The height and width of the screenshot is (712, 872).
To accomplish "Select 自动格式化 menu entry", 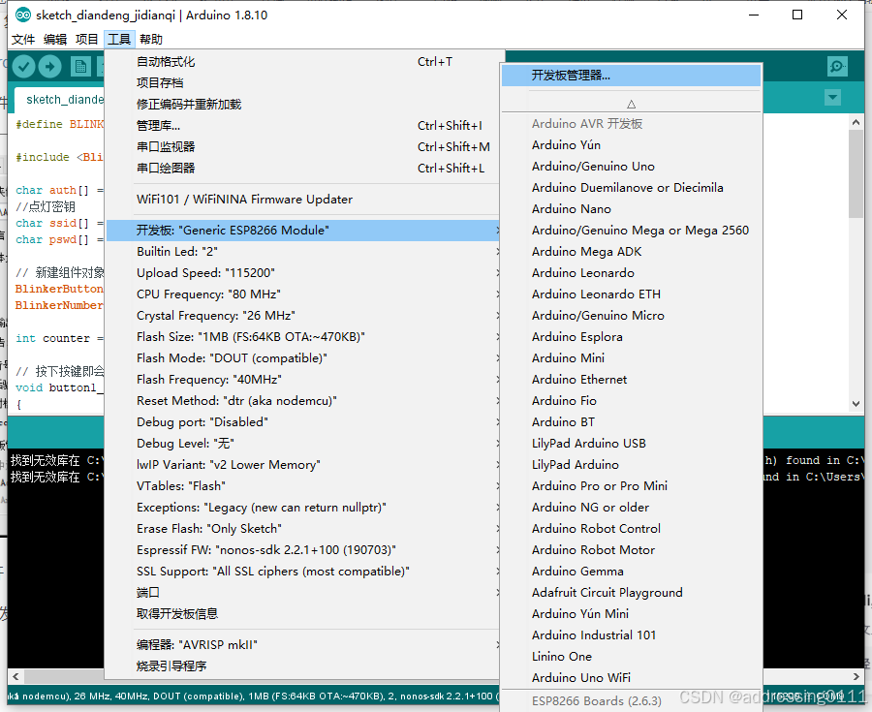I will [x=302, y=62].
